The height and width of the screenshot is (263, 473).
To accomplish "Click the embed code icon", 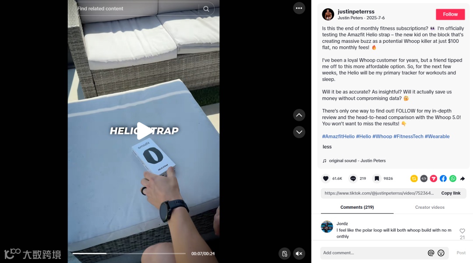I will [x=424, y=179].
